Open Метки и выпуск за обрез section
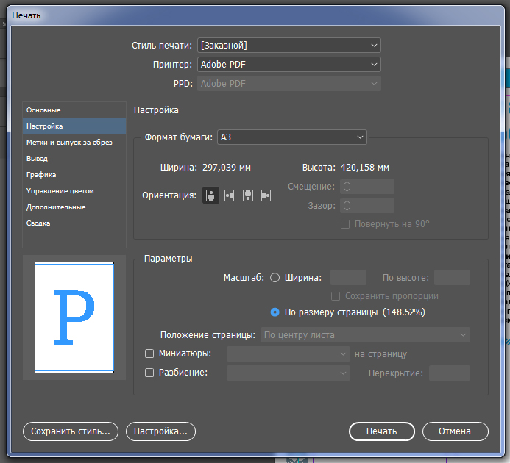The width and height of the screenshot is (510, 463). pyautogui.click(x=74, y=143)
